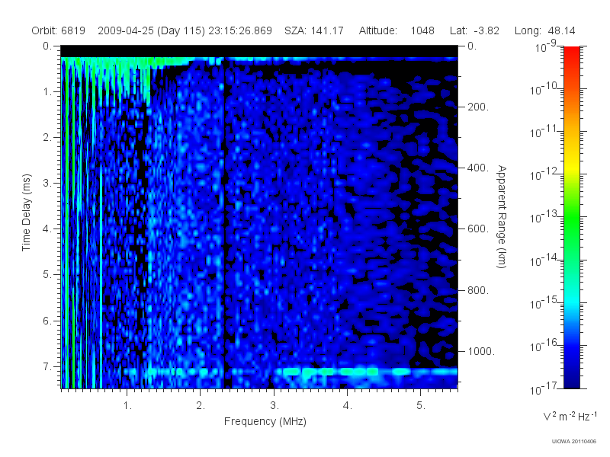Viewport: 610px width, 457px height.
Task: Click the '10^-9' color scale label
Action: pyautogui.click(x=546, y=46)
